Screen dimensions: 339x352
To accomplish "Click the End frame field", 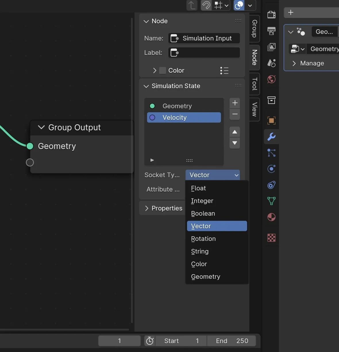I will (x=232, y=341).
